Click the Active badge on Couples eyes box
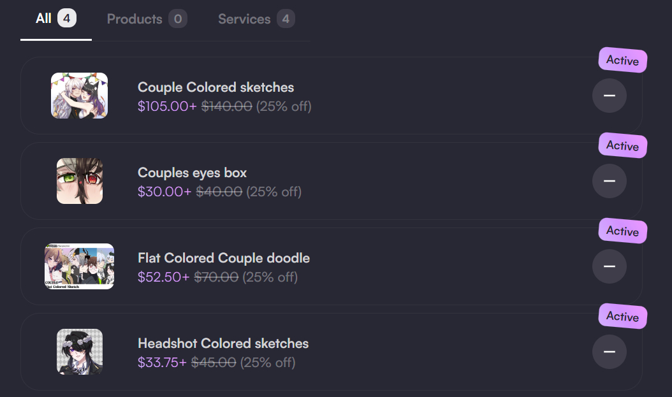Screen dimensions: 672x397 point(623,146)
